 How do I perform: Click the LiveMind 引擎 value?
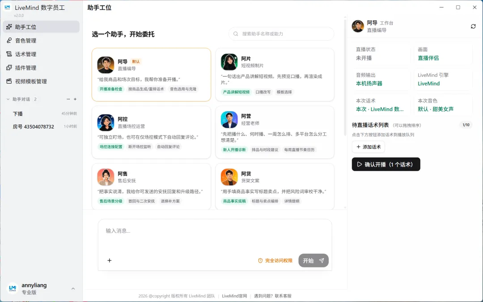click(428, 84)
